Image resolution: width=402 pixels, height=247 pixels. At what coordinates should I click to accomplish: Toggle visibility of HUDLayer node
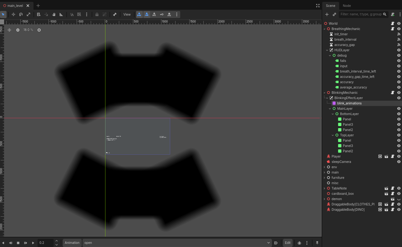[399, 50]
